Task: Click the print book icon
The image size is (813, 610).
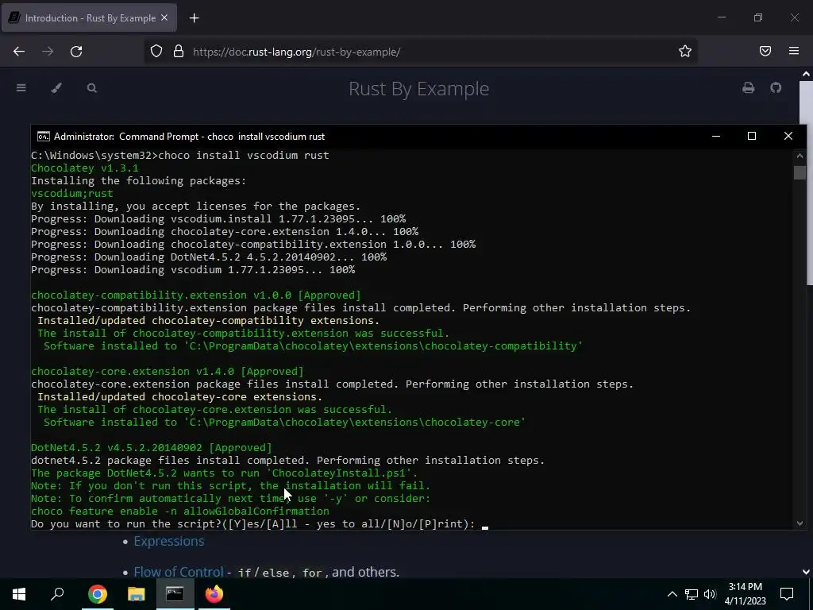Action: [x=748, y=87]
